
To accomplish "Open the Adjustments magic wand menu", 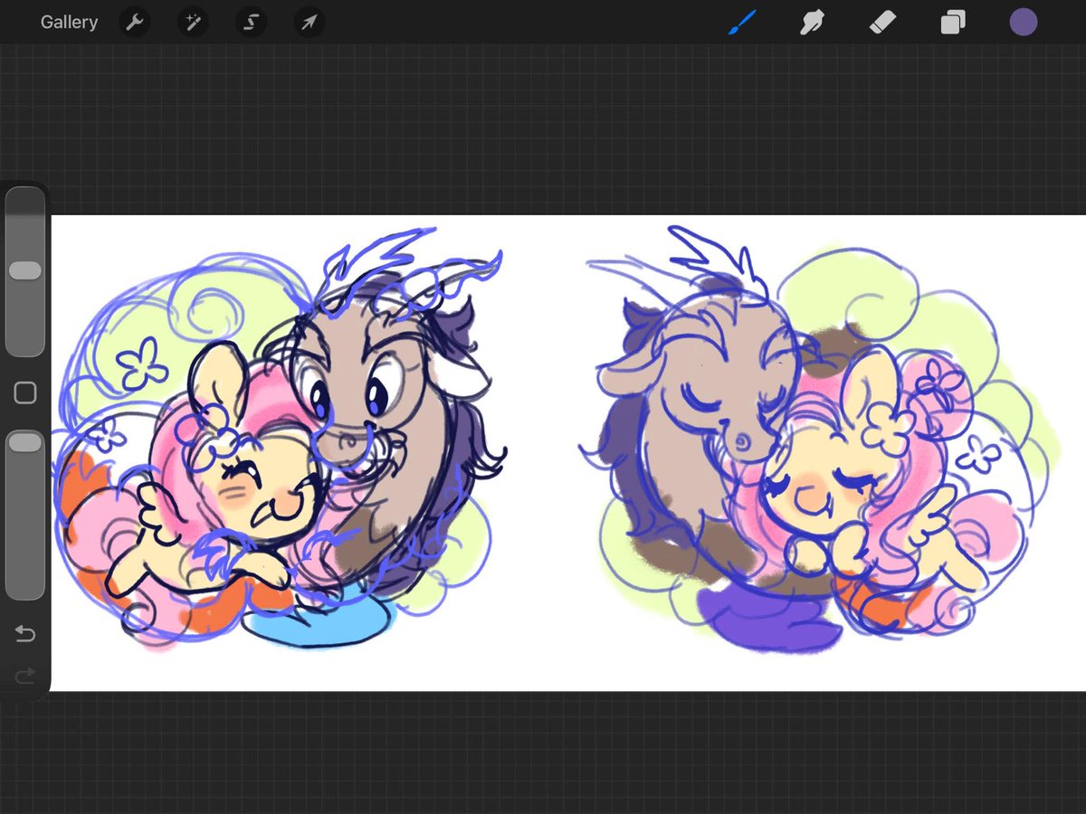I will pyautogui.click(x=193, y=23).
